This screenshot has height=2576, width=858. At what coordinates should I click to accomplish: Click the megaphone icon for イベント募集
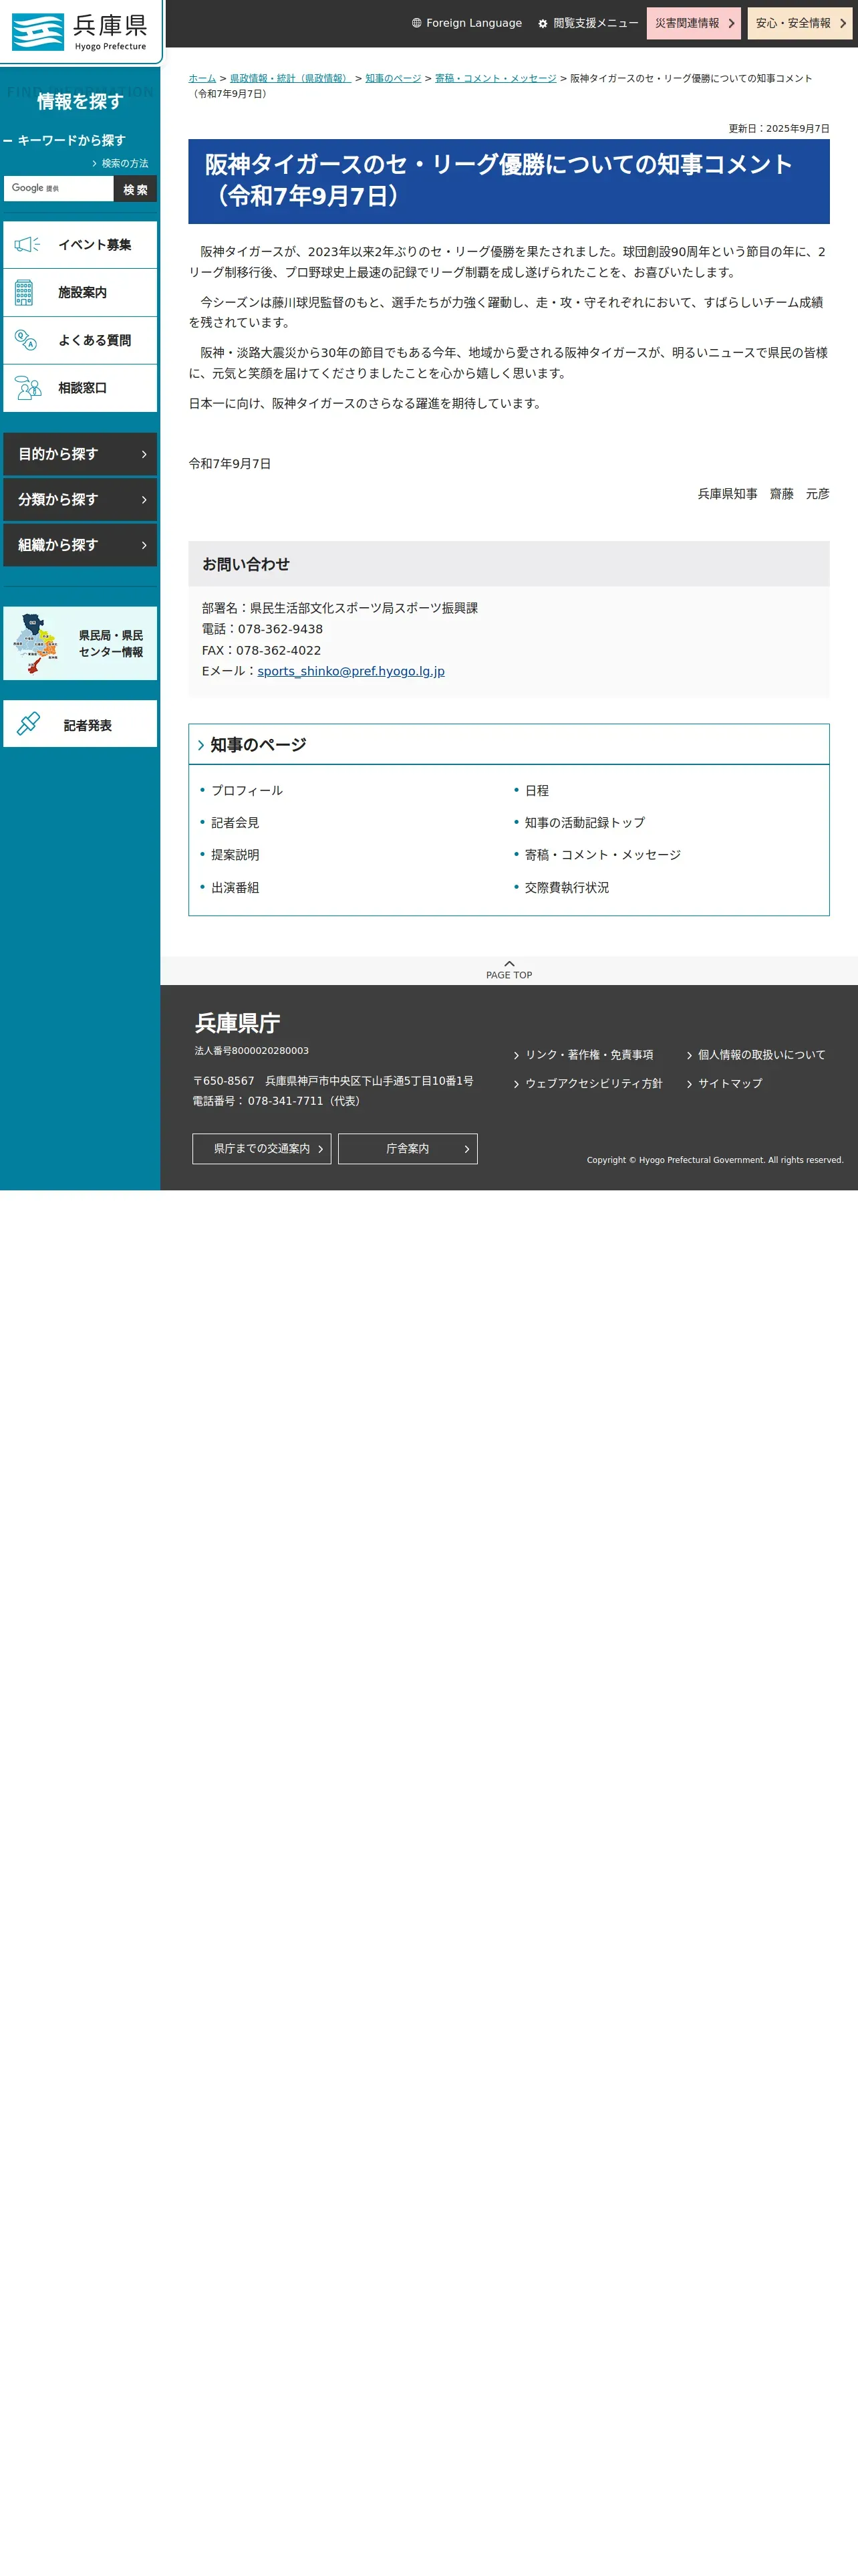pyautogui.click(x=27, y=245)
